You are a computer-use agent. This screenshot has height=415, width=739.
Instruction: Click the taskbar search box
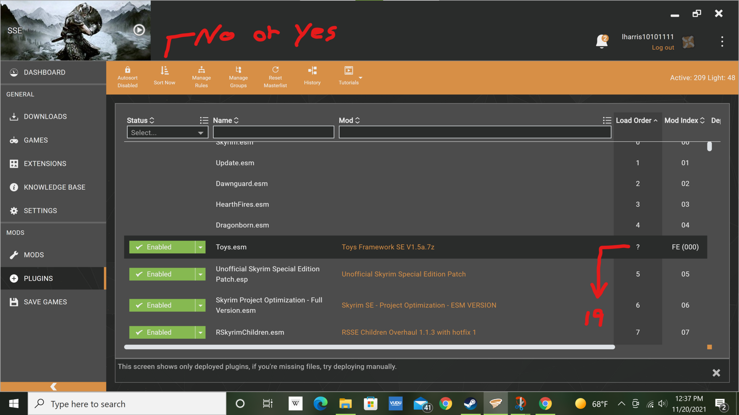click(127, 404)
